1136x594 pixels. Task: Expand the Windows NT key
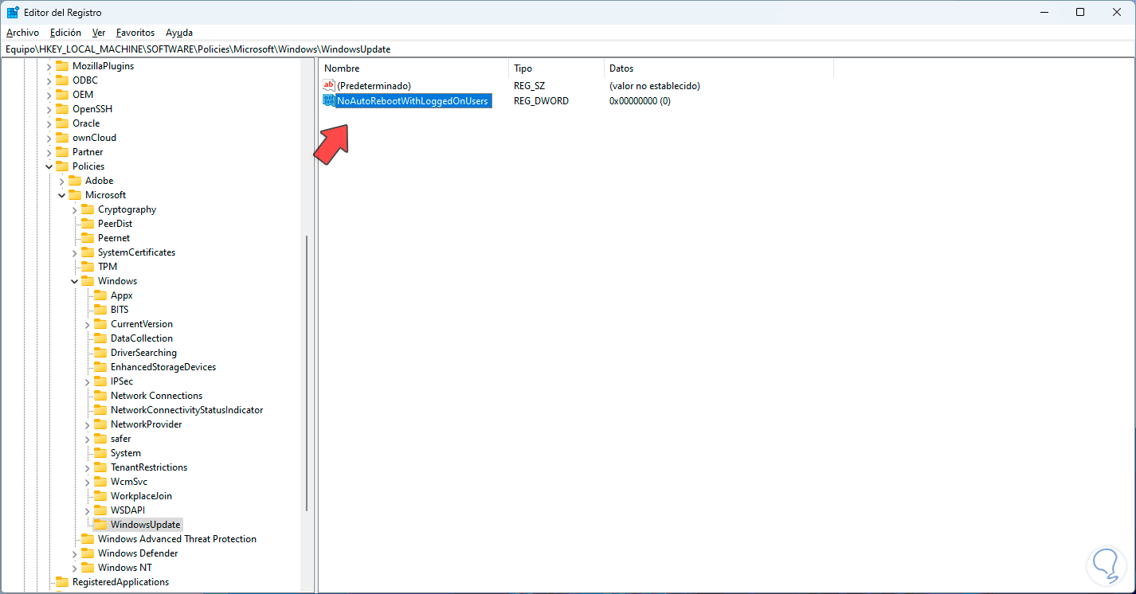click(x=75, y=568)
